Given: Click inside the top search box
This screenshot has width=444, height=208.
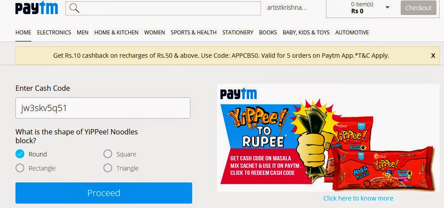Looking at the screenshot, I should pos(163,8).
